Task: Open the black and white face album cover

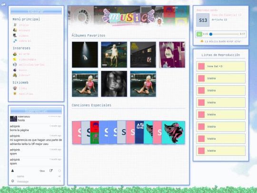Action: [114, 84]
